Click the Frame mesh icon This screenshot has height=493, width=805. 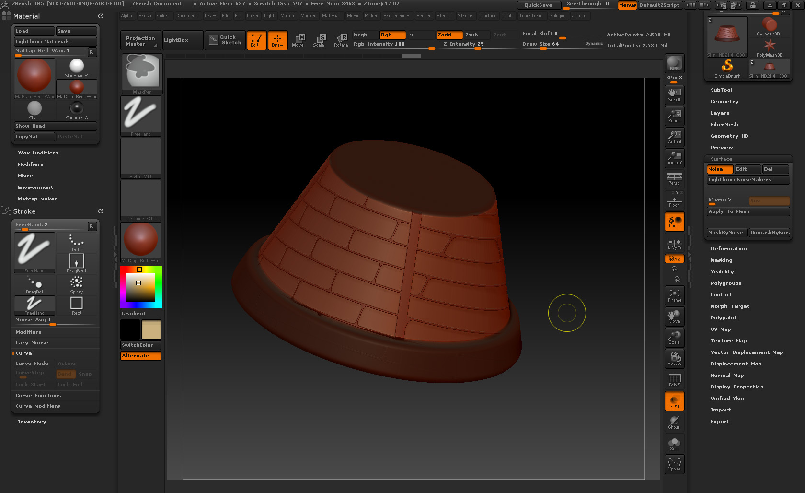[x=674, y=295]
